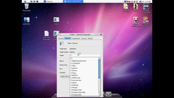This screenshot has width=174, height=98.
Task: Click the pill button in dialog title bar
Action: pos(59,35)
